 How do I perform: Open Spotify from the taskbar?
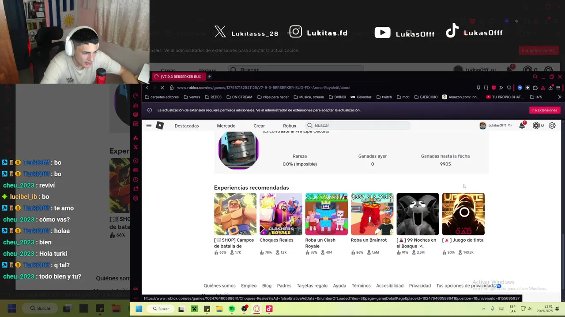232,309
